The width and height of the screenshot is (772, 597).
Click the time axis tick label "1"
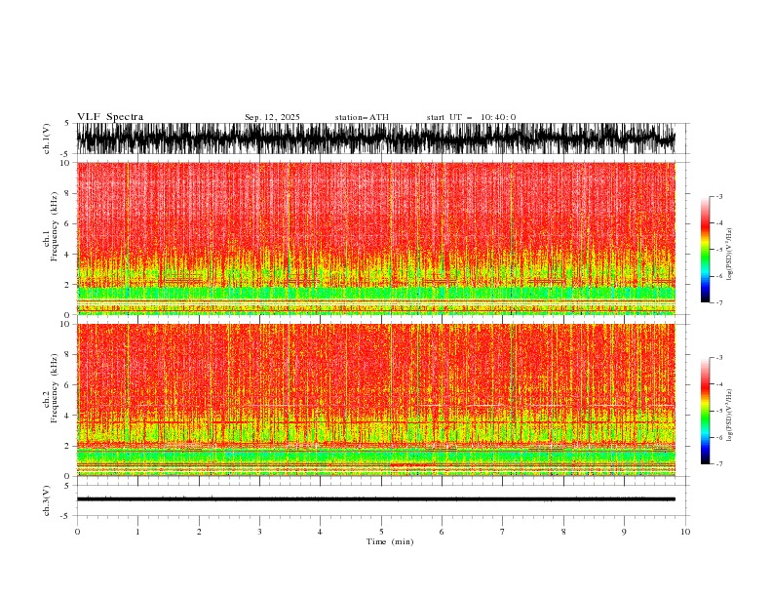[x=137, y=532]
